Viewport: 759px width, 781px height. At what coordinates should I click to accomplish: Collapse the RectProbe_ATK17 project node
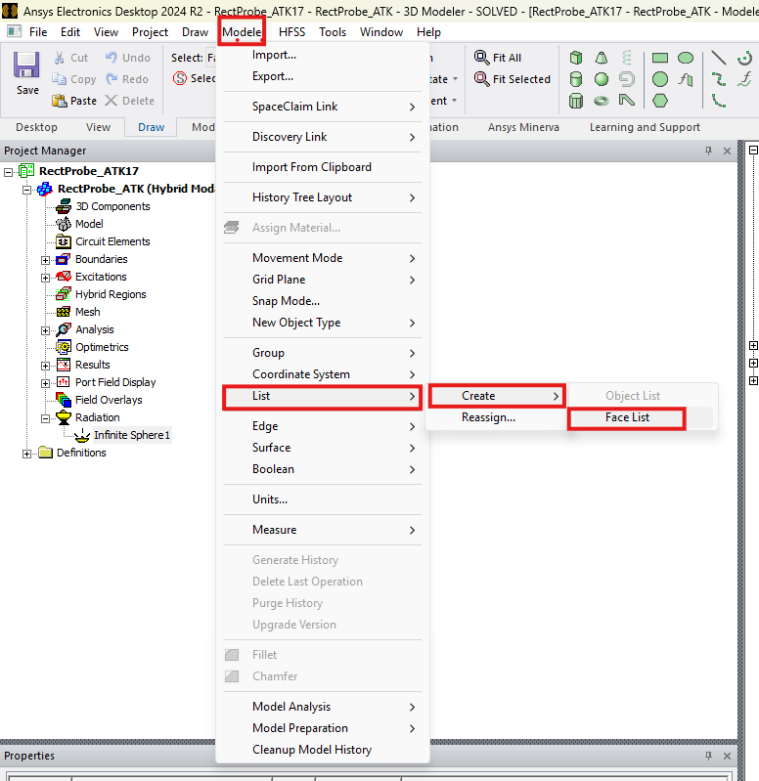[10, 171]
